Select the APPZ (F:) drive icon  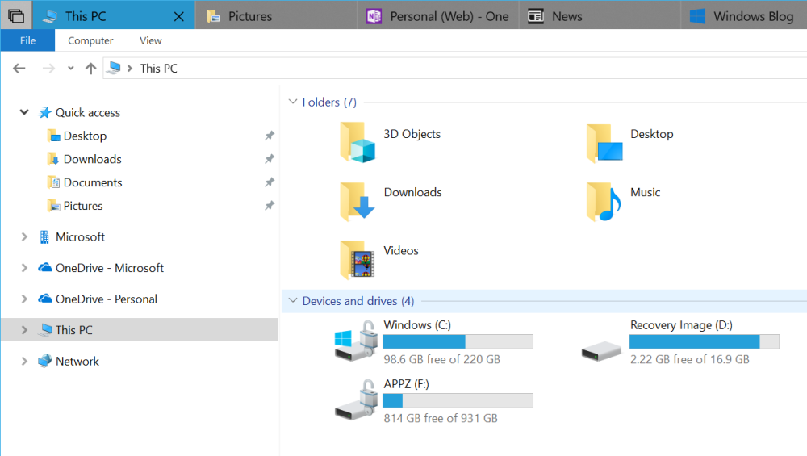[x=355, y=400]
